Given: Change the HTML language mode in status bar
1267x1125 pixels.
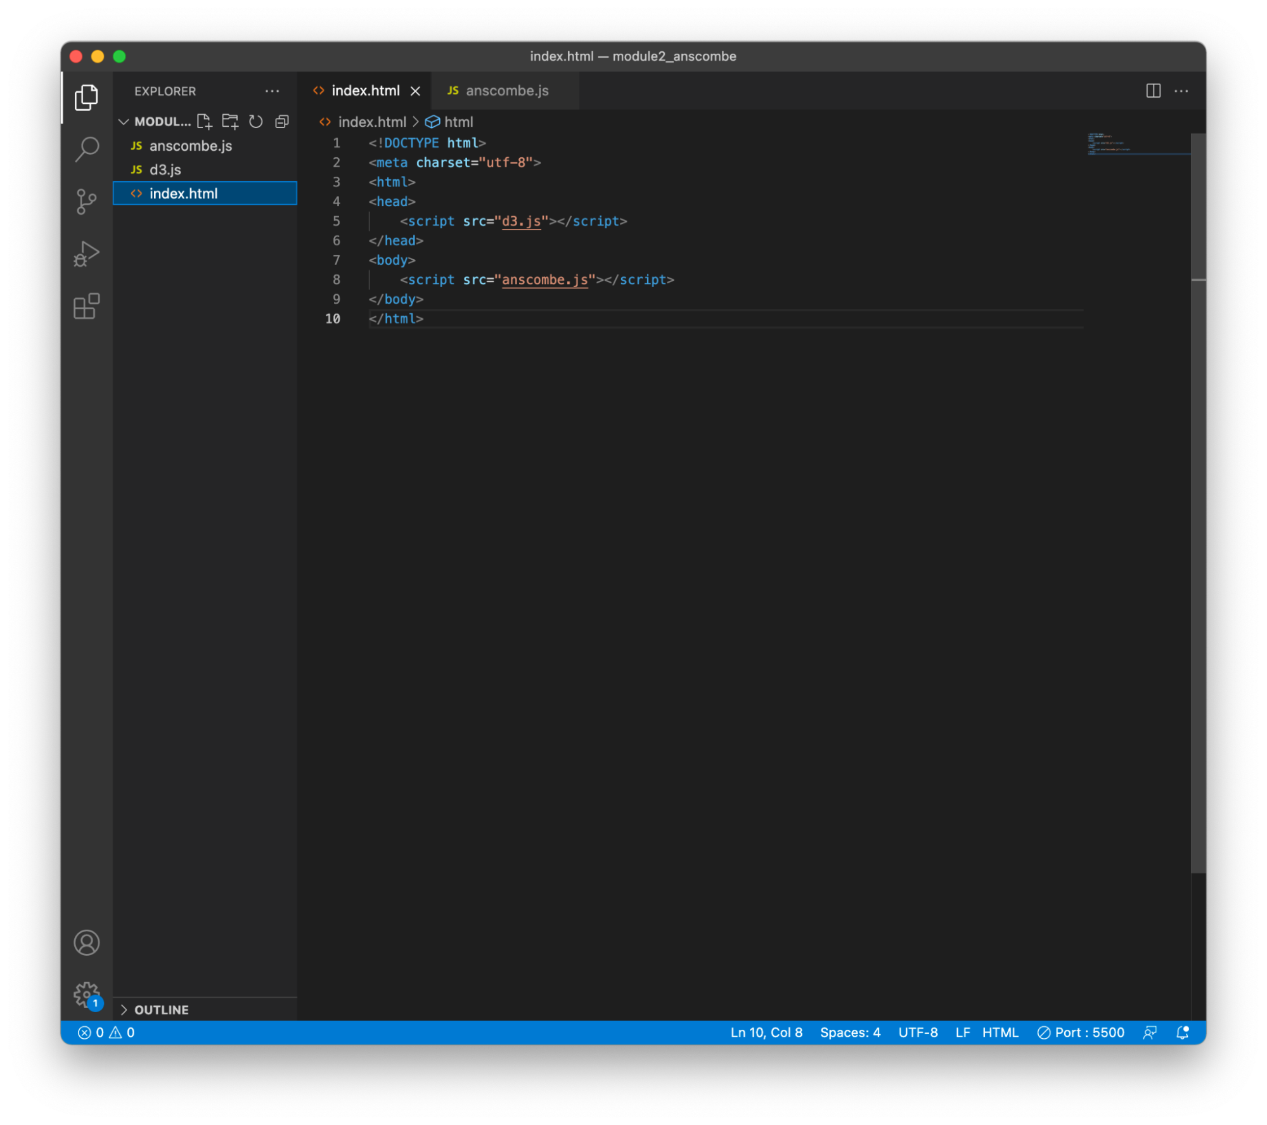Looking at the screenshot, I should click(x=1000, y=1032).
